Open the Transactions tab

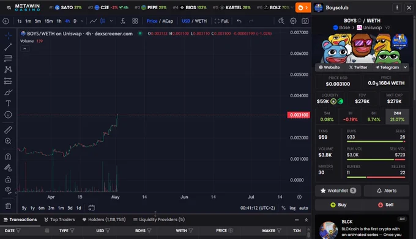(20, 219)
